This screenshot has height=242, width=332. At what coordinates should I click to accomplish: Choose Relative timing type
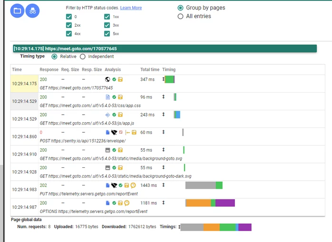click(54, 57)
